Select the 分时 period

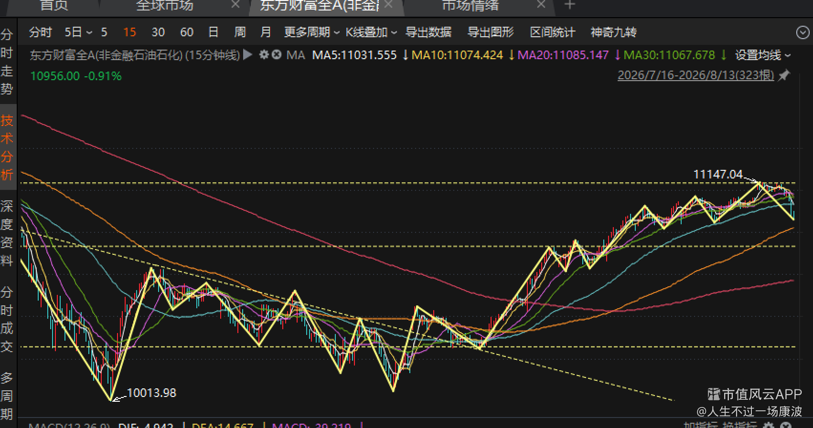click(40, 32)
